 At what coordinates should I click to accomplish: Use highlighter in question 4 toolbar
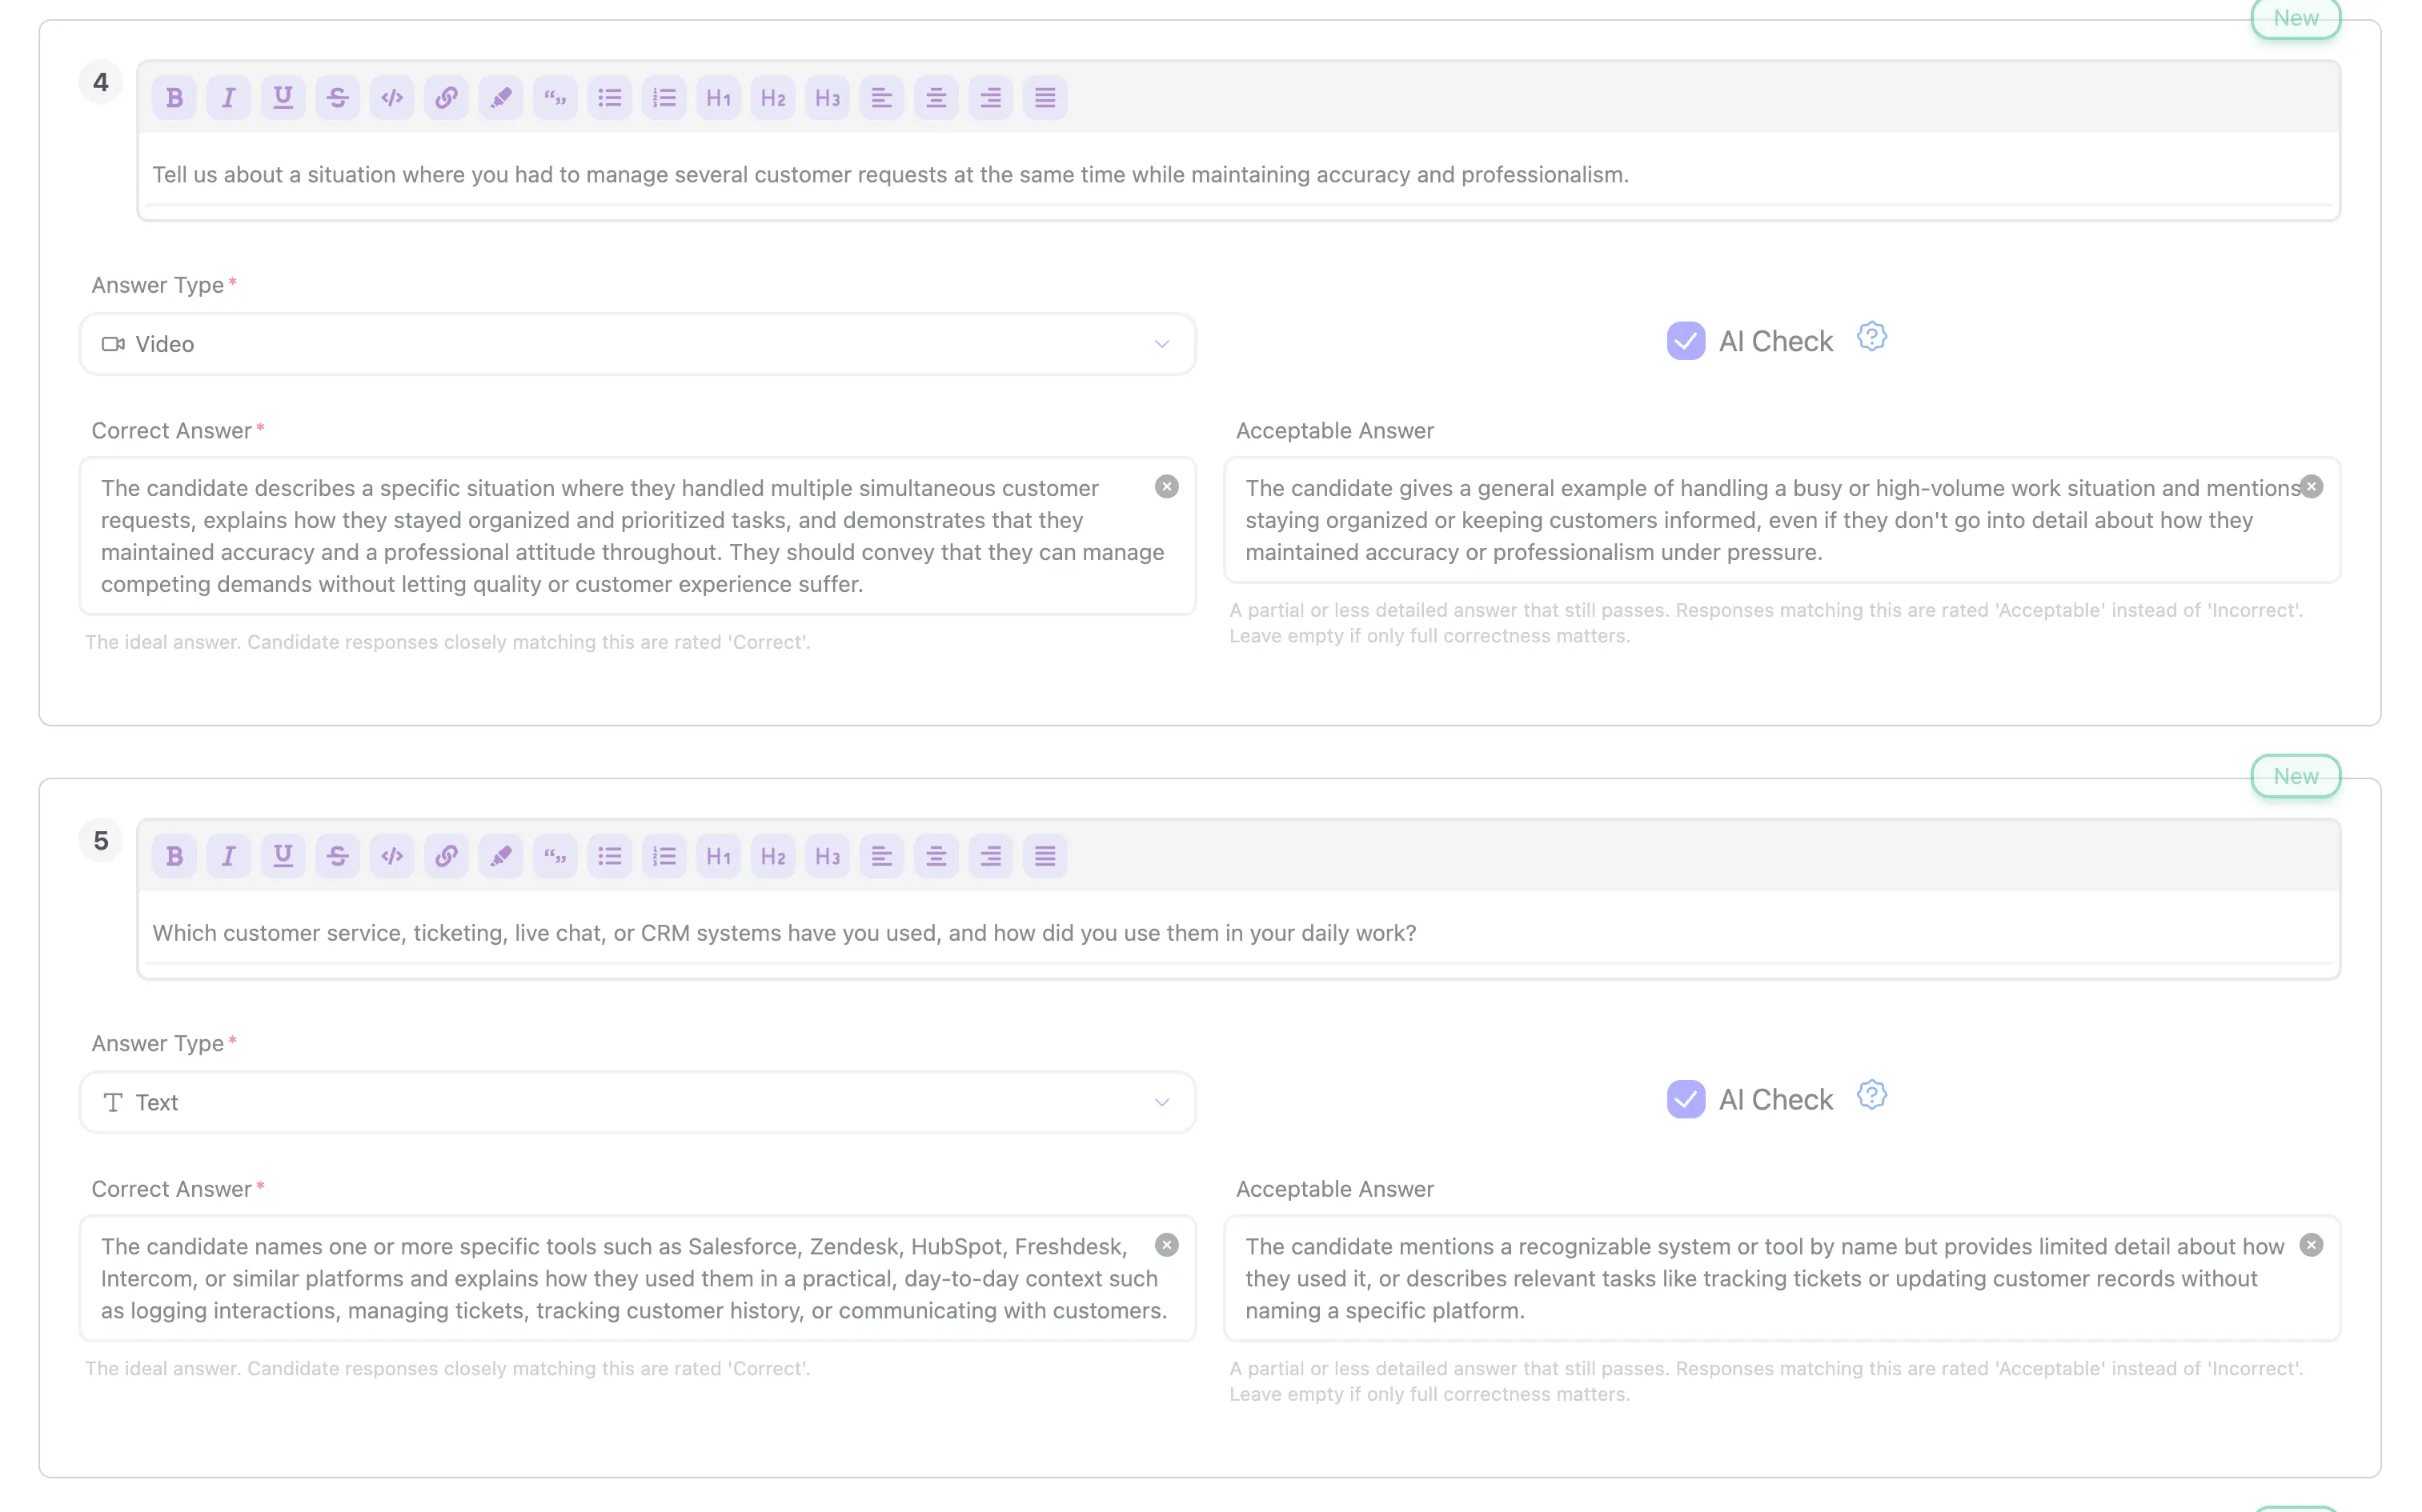click(501, 97)
